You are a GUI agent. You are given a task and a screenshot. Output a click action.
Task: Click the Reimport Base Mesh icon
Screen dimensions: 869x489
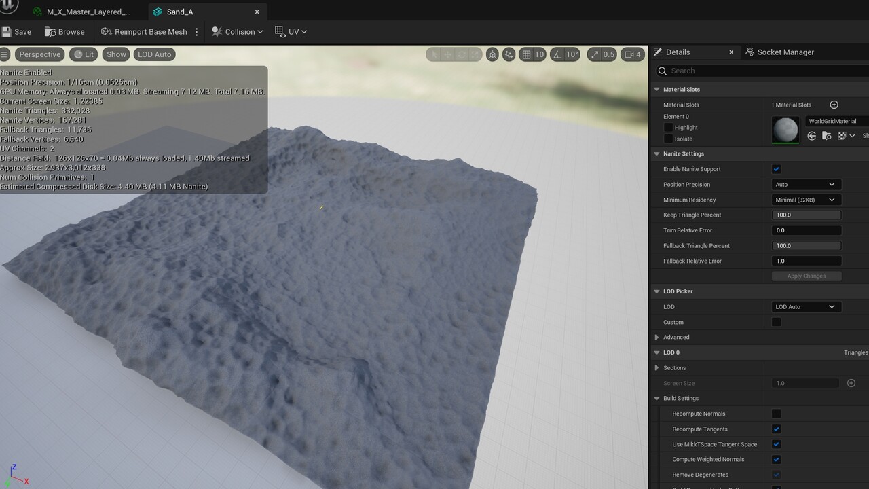[106, 31]
